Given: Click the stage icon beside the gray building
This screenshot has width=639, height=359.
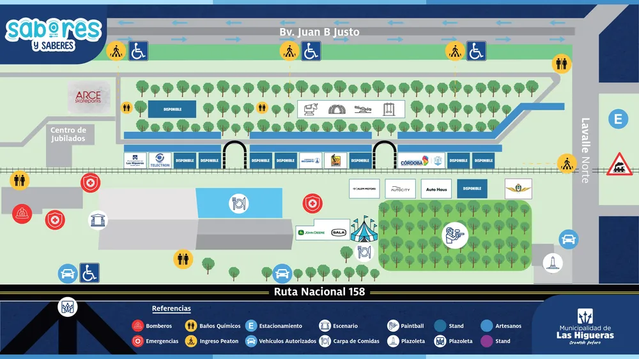Looking at the screenshot, I should coord(98,220).
